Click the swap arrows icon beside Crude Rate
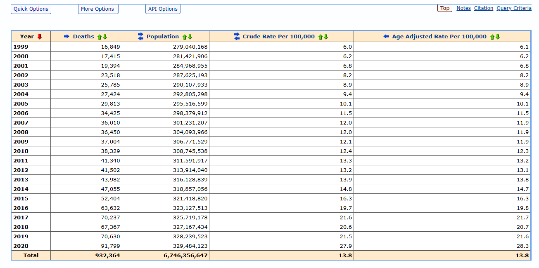Viewport: 539px width, 268px height. tap(237, 36)
